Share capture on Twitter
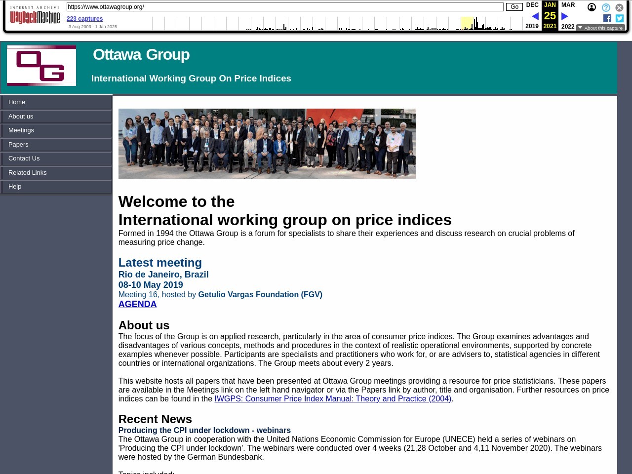The image size is (632, 474). [620, 18]
